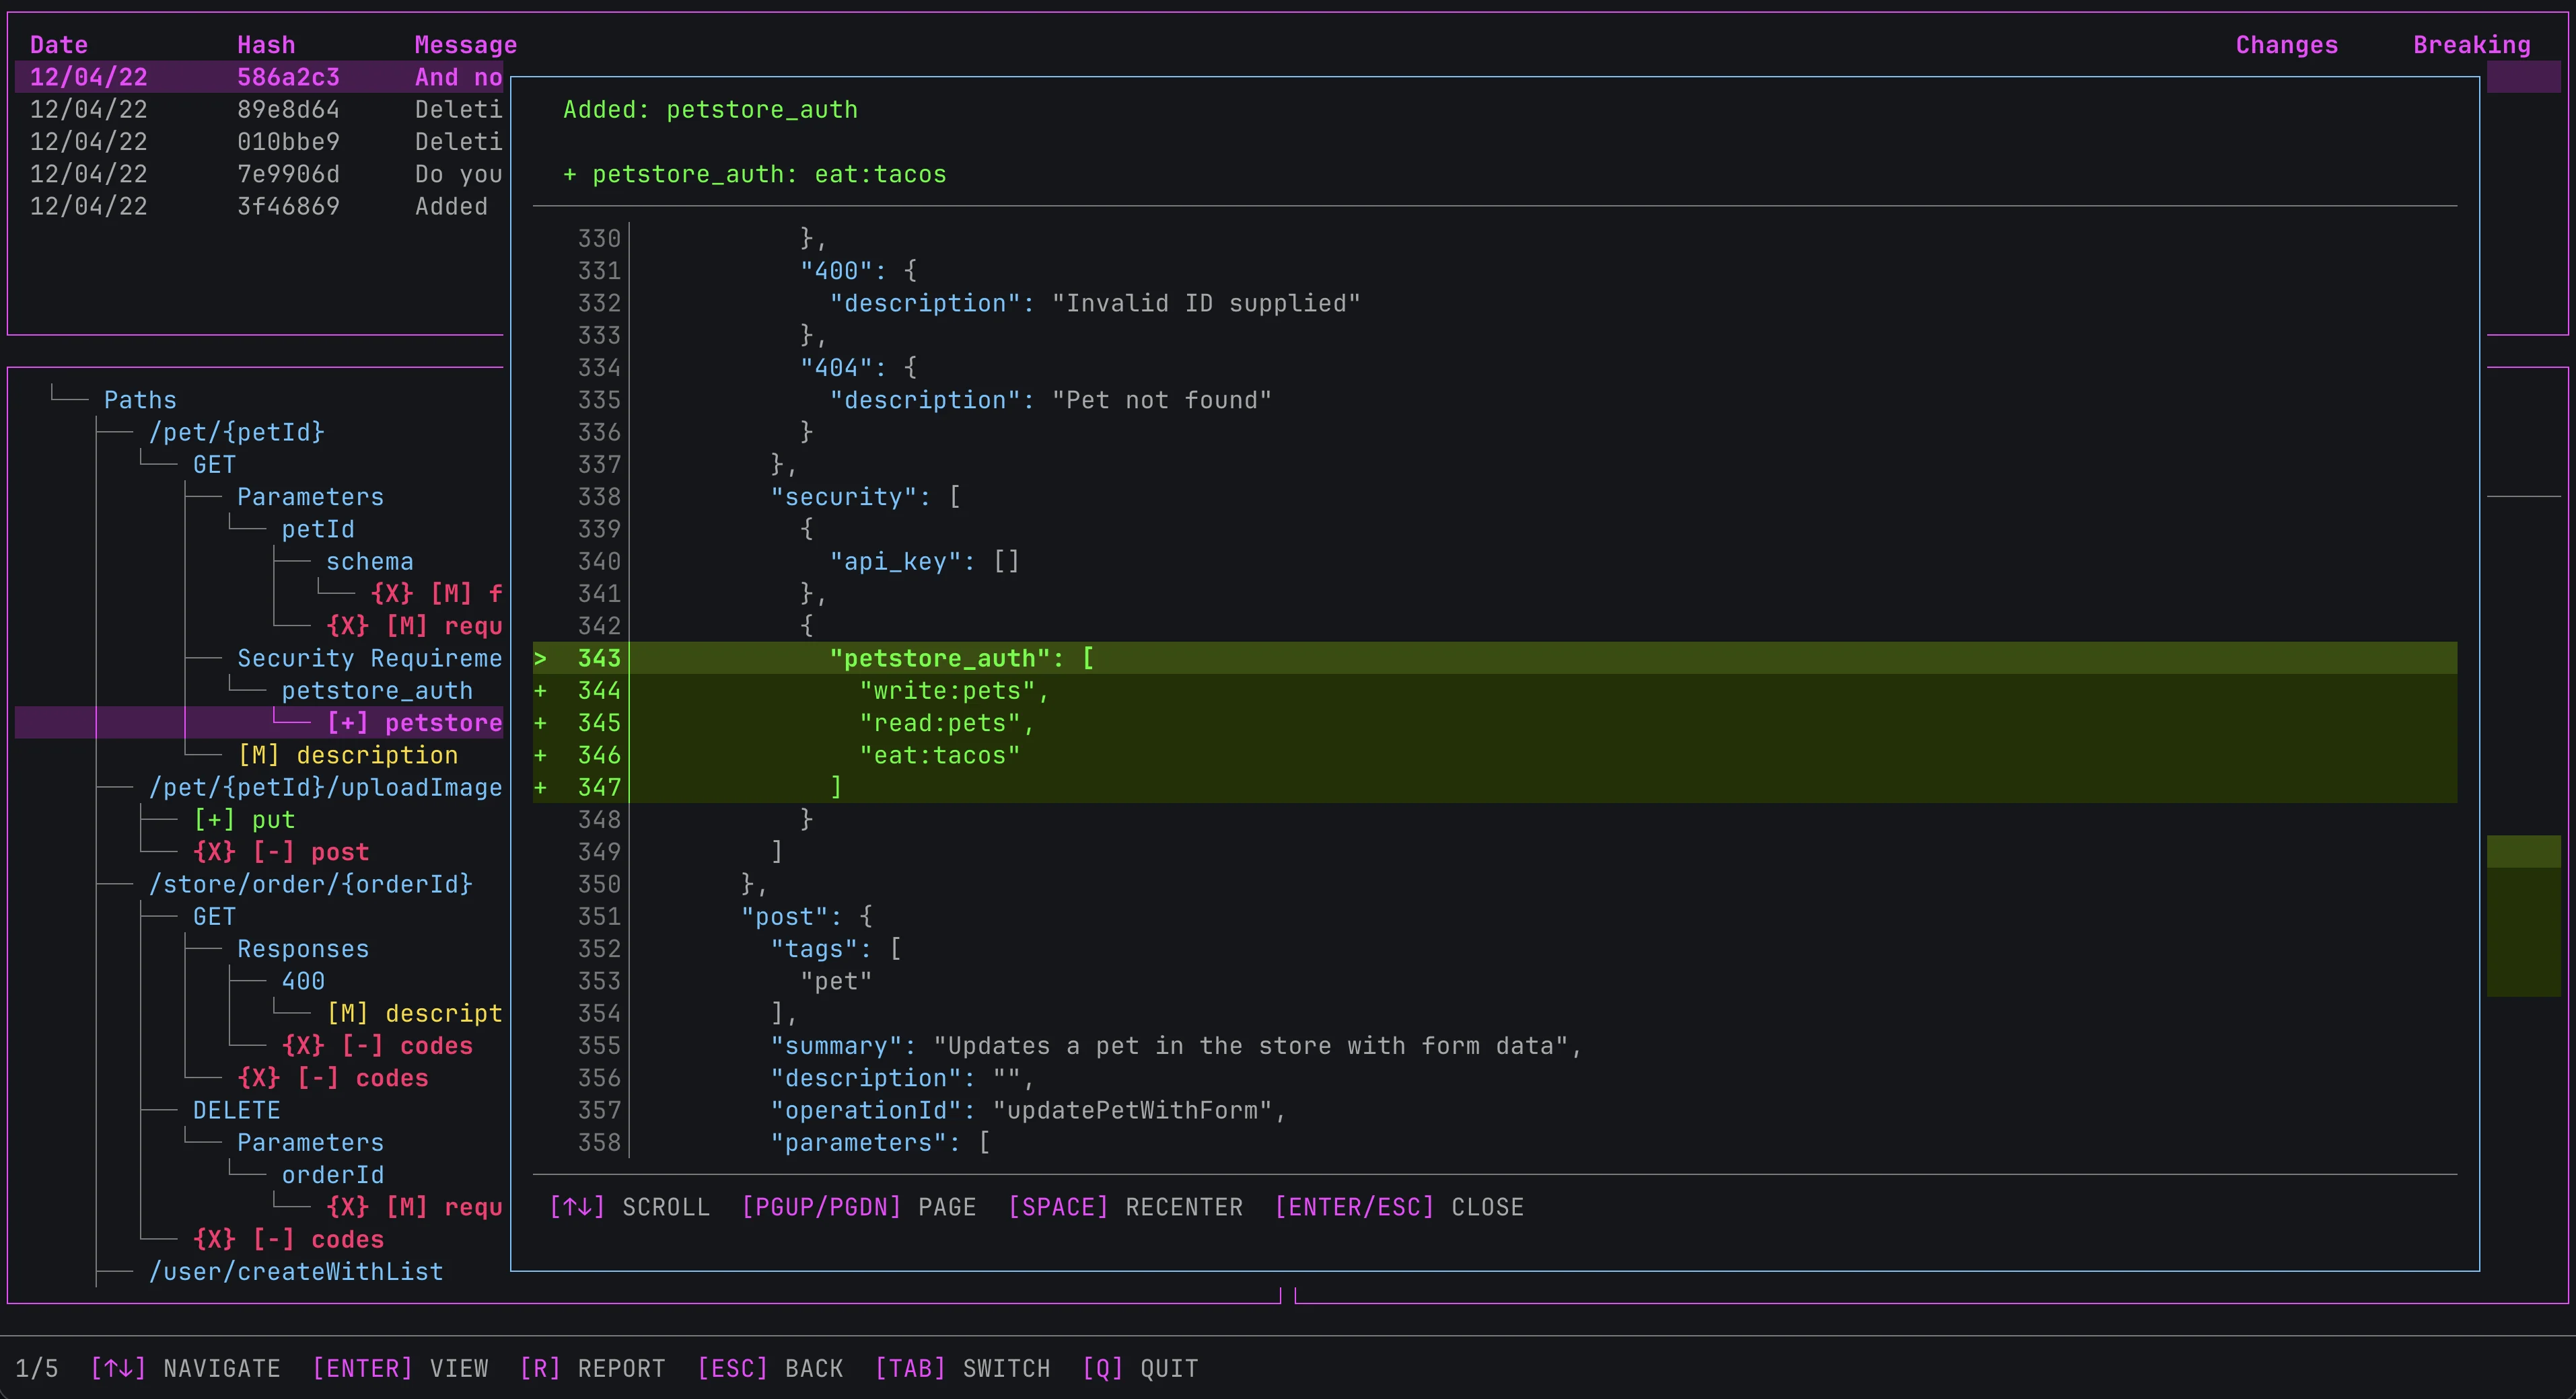
Task: Click the {X} [-] post breaking change
Action: (281, 852)
